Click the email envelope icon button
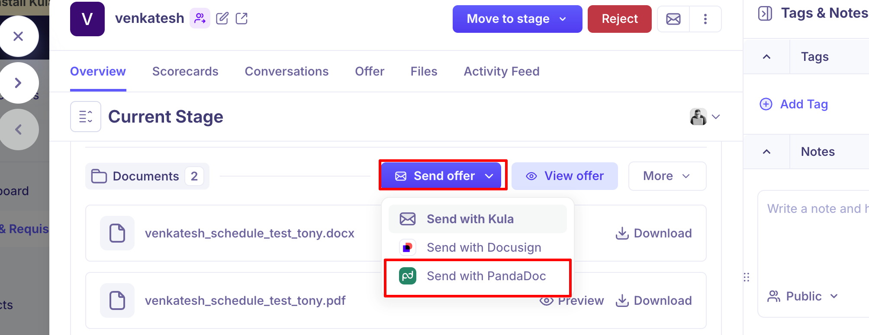The height and width of the screenshot is (335, 869). click(x=673, y=19)
